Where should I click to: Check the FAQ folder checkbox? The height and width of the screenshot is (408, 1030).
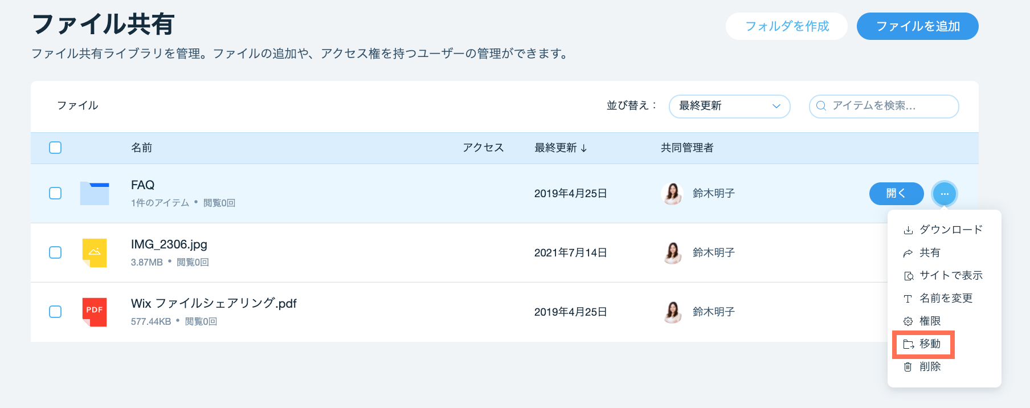point(55,193)
